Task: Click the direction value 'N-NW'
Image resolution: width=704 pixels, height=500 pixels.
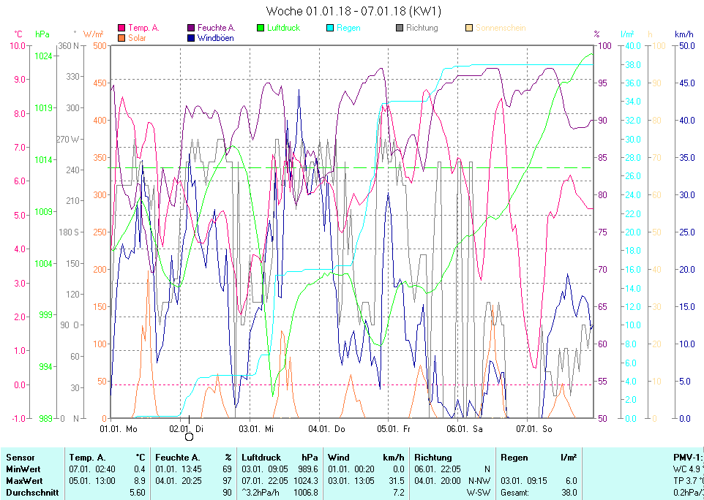Action: 480,481
